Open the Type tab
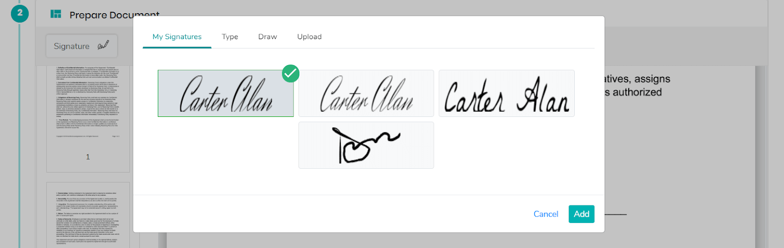The image size is (784, 248). [230, 37]
